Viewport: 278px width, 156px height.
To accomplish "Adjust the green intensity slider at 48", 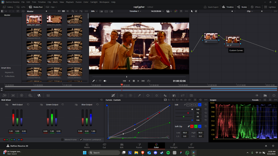I will click(x=184, y=117).
